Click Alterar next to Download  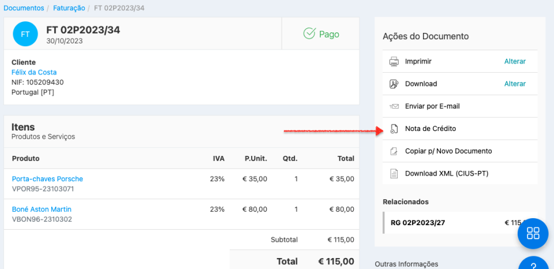pos(515,84)
